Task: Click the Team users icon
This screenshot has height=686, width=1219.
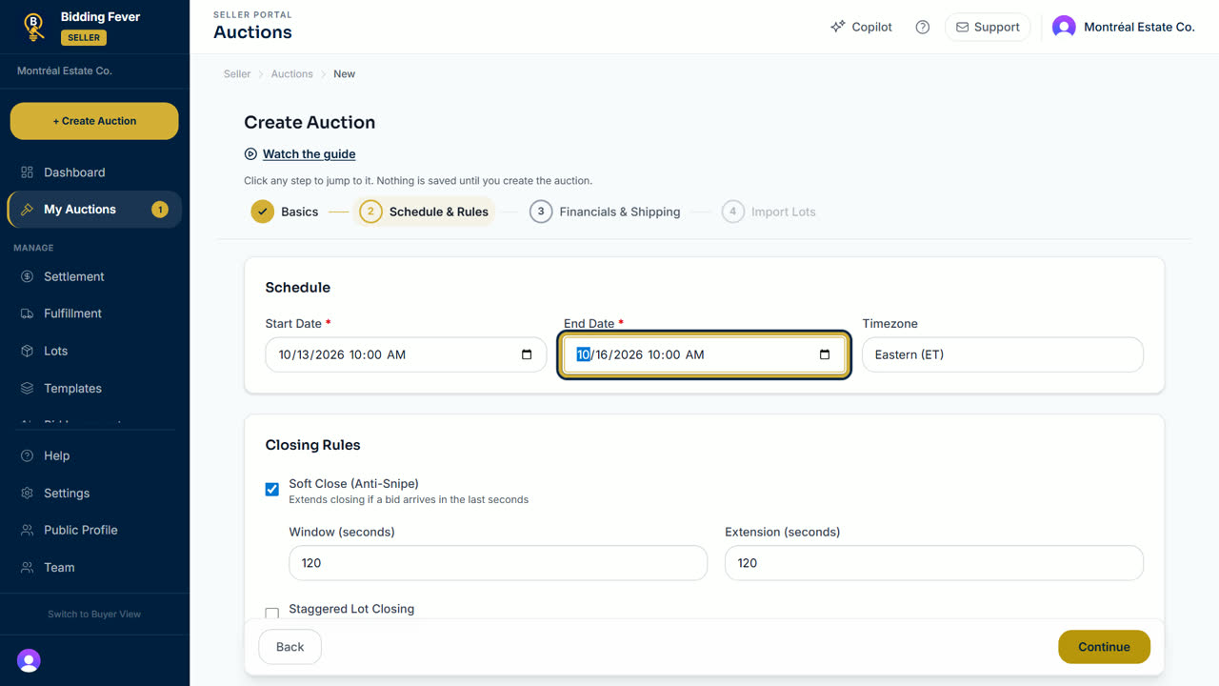Action: (x=27, y=568)
